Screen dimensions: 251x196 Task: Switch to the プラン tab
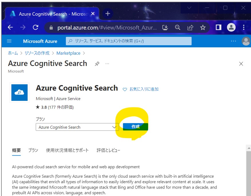coord(33,150)
